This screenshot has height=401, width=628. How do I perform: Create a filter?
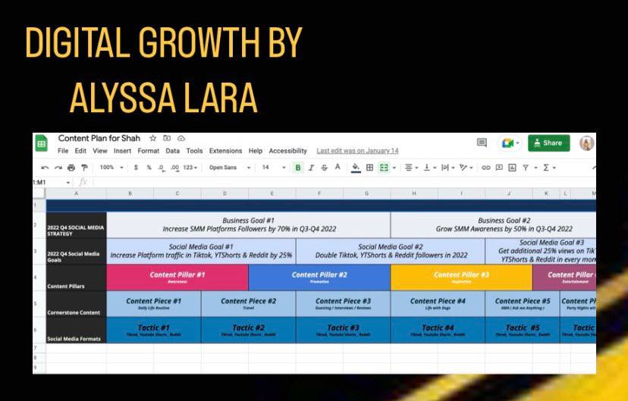click(x=526, y=168)
